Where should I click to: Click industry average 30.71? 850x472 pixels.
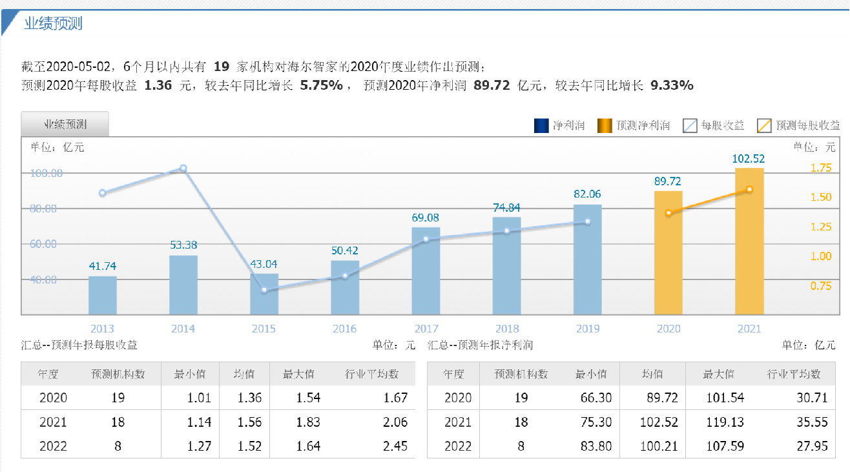tap(812, 398)
